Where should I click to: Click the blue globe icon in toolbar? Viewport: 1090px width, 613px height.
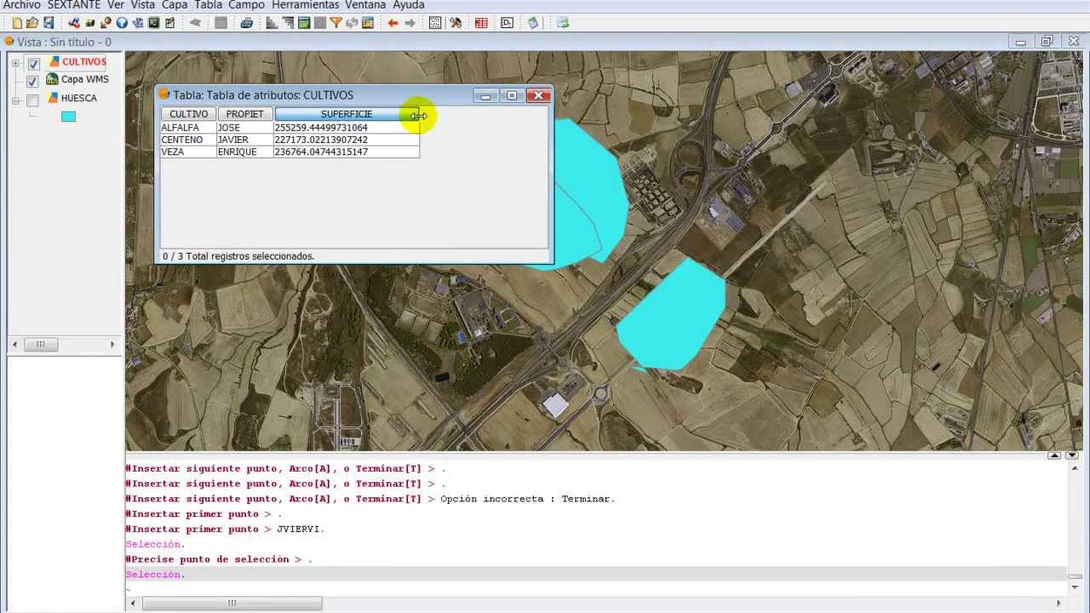point(122,23)
